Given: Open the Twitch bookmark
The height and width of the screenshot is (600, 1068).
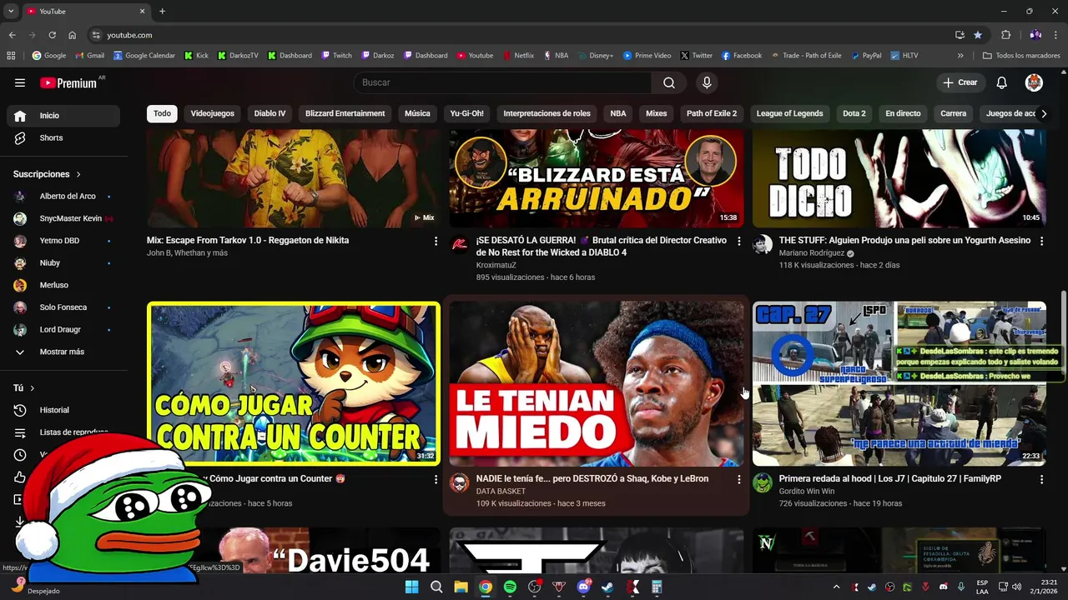Looking at the screenshot, I should pyautogui.click(x=336, y=56).
